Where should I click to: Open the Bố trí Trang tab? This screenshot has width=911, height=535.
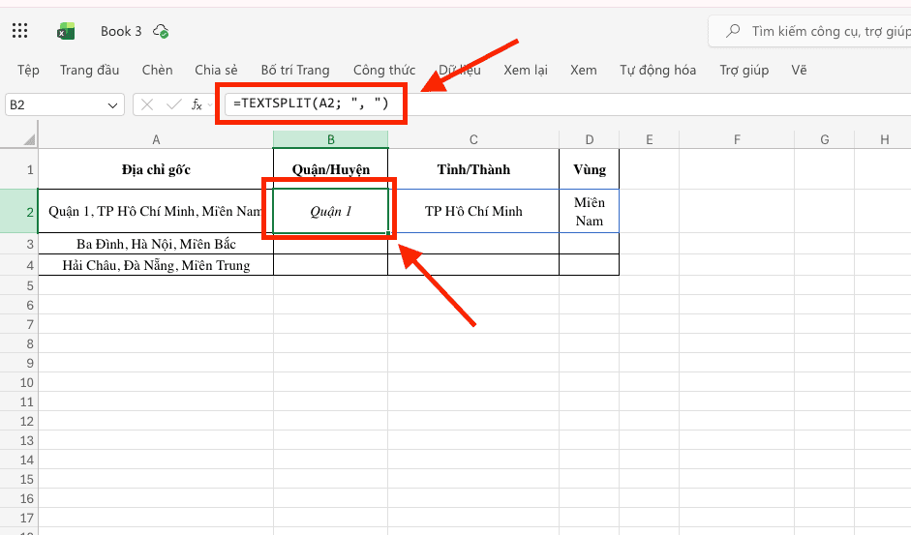click(295, 71)
